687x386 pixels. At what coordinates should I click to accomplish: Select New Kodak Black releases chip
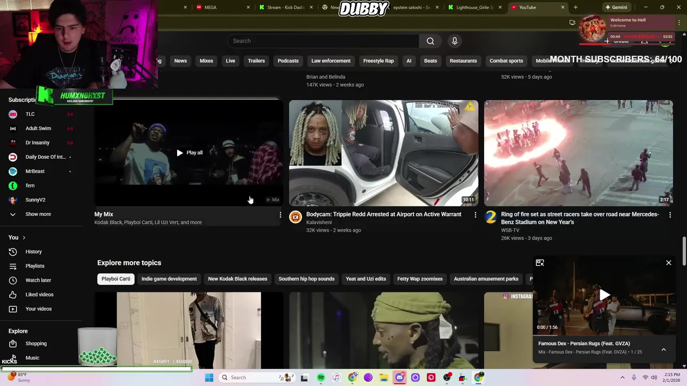[x=238, y=279]
